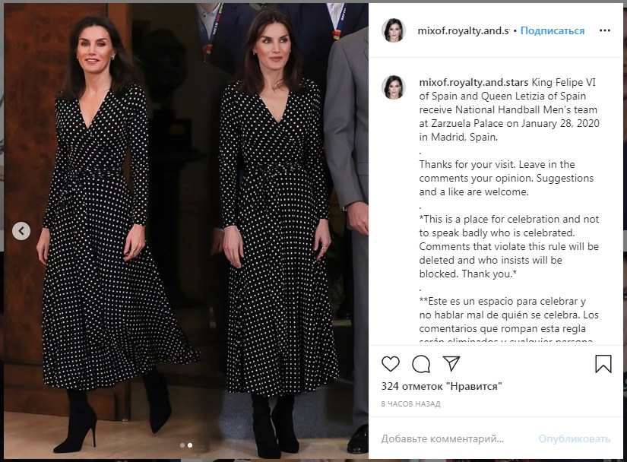Viewport: 627px width, 462px height.
Task: Save the post with bookmark icon
Action: [603, 364]
